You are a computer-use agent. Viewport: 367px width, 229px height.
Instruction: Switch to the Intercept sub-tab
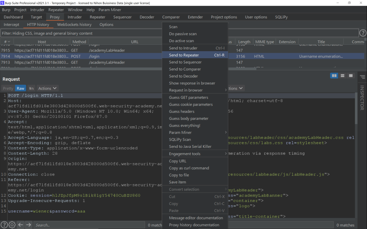point(11,24)
